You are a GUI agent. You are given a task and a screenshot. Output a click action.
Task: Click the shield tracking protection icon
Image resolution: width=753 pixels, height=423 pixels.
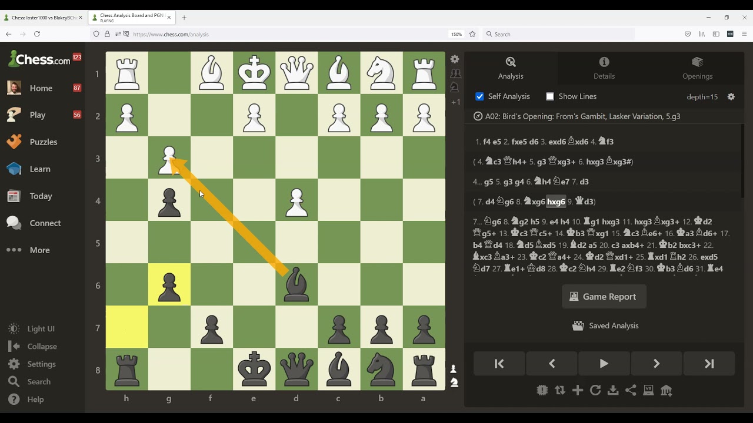click(96, 34)
